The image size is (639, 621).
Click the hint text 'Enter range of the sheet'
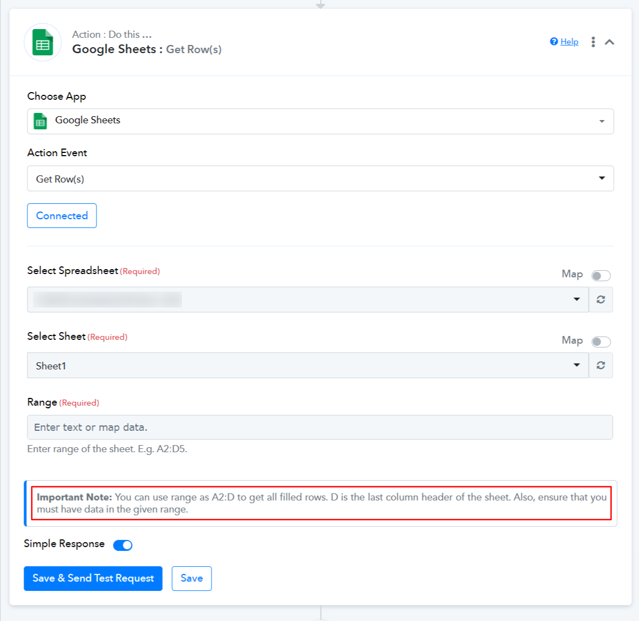click(x=107, y=449)
